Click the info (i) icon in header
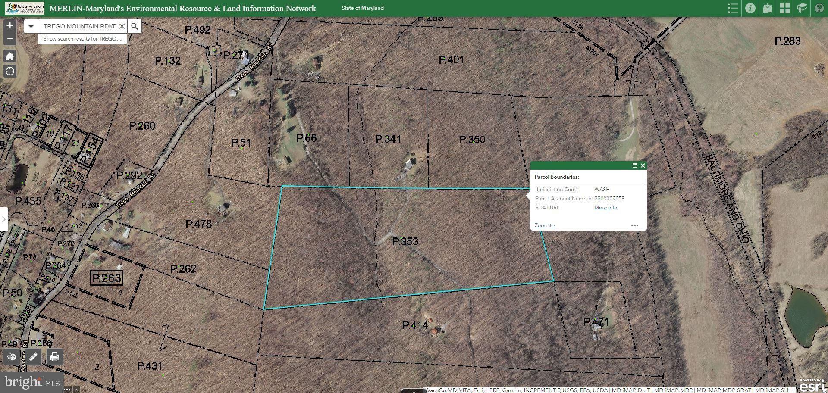Image resolution: width=828 pixels, height=393 pixels. (750, 8)
